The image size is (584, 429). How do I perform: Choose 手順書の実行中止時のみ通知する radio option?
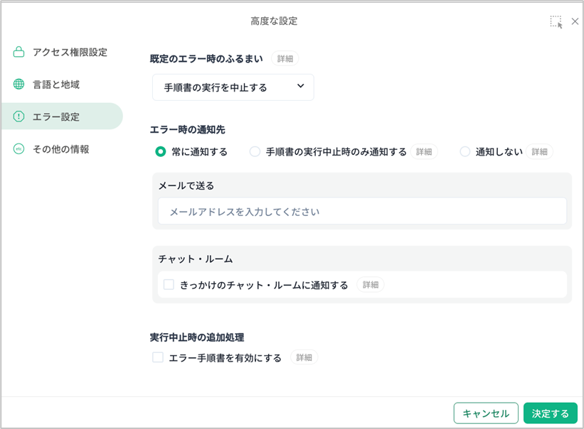click(255, 151)
